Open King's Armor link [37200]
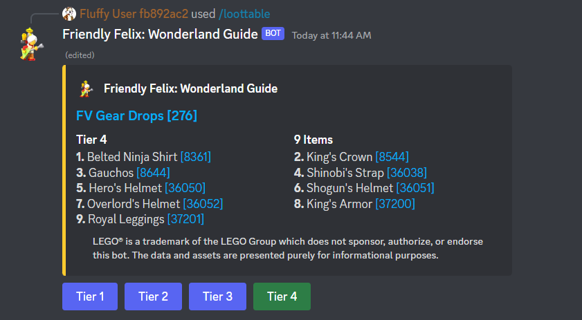582x320 pixels. pos(395,203)
